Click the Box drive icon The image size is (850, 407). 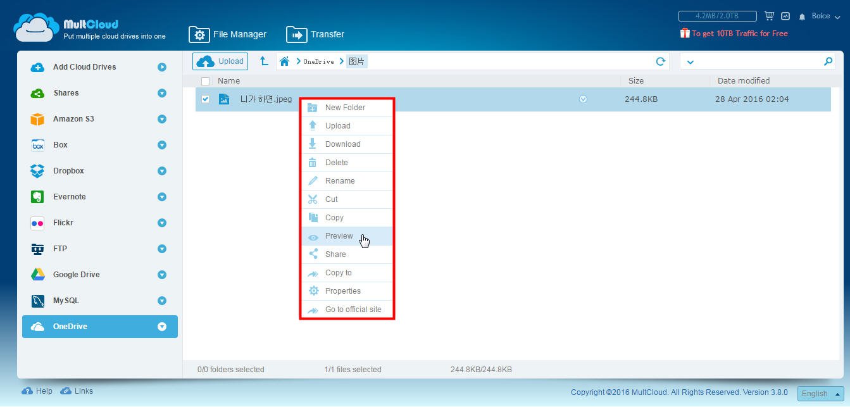tap(37, 145)
